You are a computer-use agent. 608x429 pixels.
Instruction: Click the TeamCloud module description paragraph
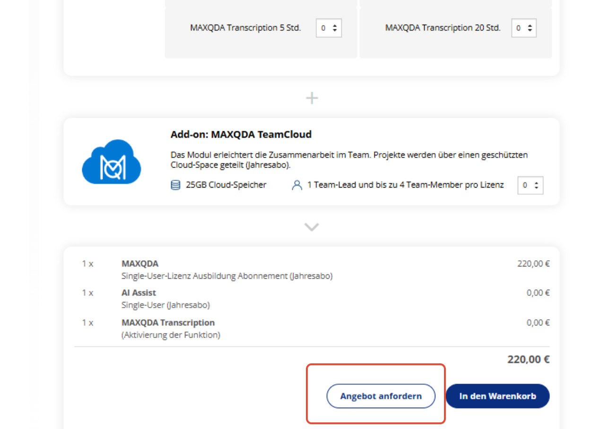tap(349, 160)
